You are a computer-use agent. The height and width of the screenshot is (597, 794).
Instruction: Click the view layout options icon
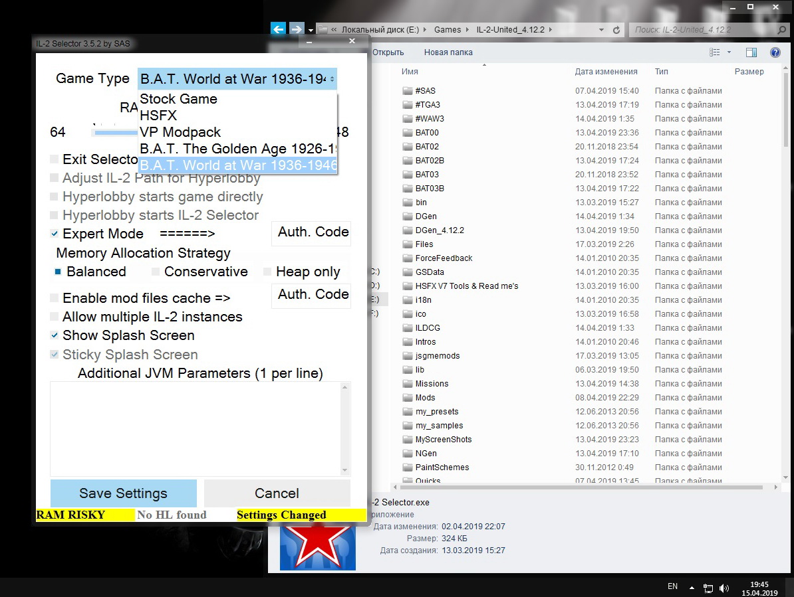[x=714, y=52]
